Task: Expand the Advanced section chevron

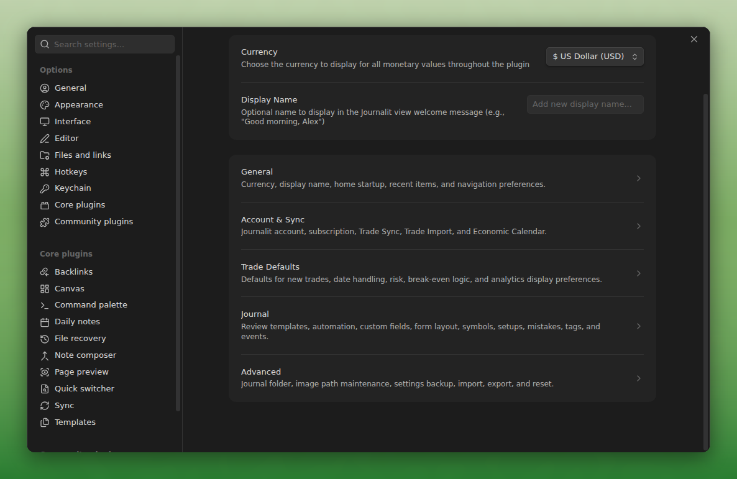Action: pyautogui.click(x=638, y=378)
